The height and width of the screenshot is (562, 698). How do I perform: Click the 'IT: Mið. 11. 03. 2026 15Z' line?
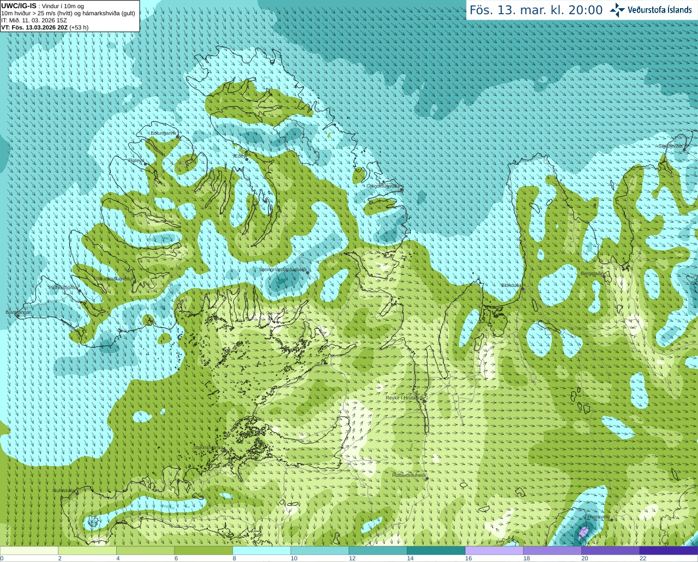pos(34,20)
